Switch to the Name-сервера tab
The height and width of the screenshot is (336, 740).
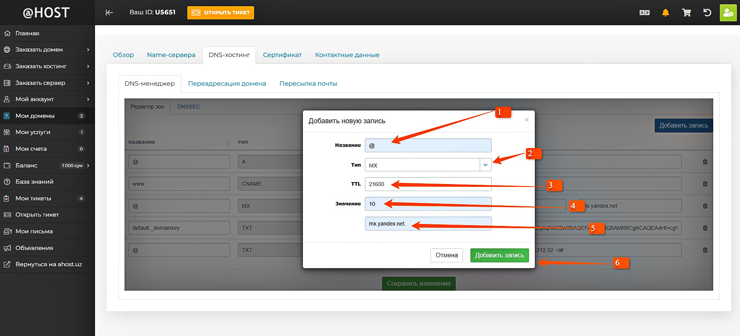[171, 55]
